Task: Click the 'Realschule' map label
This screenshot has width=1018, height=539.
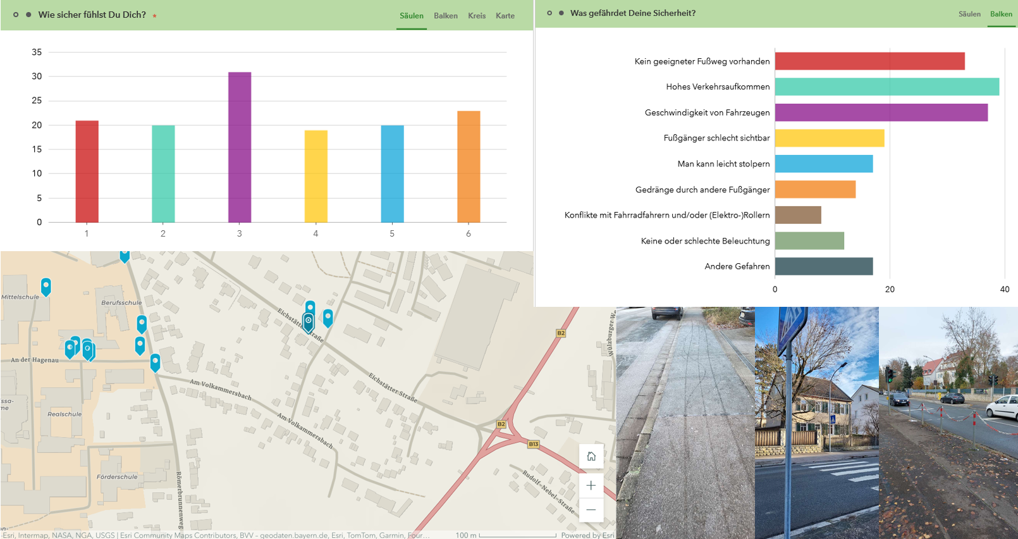Action: 64,414
